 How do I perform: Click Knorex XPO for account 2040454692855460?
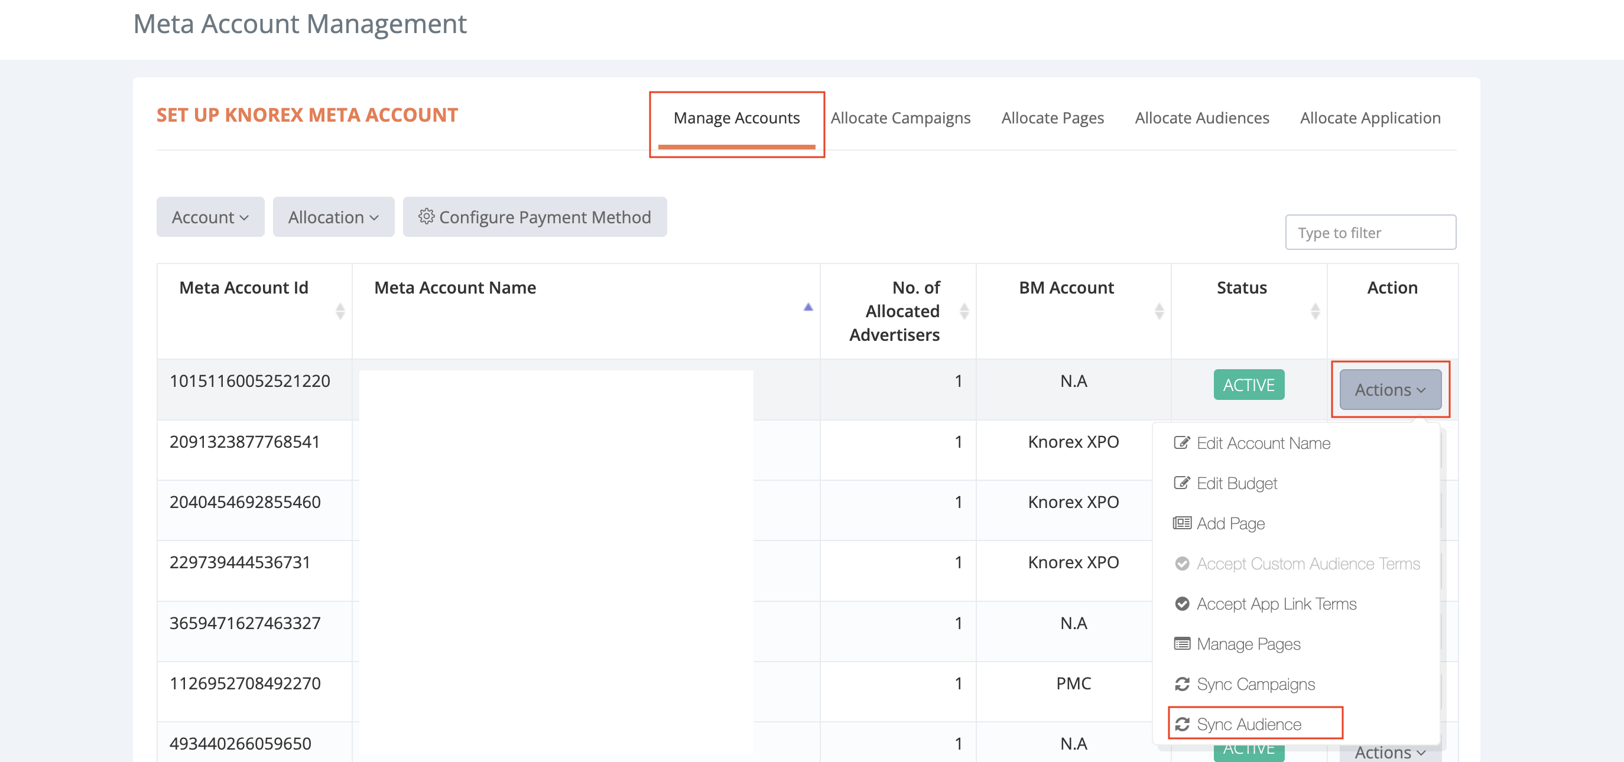[1073, 502]
